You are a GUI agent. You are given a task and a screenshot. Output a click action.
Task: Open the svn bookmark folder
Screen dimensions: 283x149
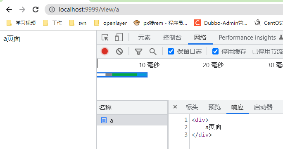click(x=78, y=23)
